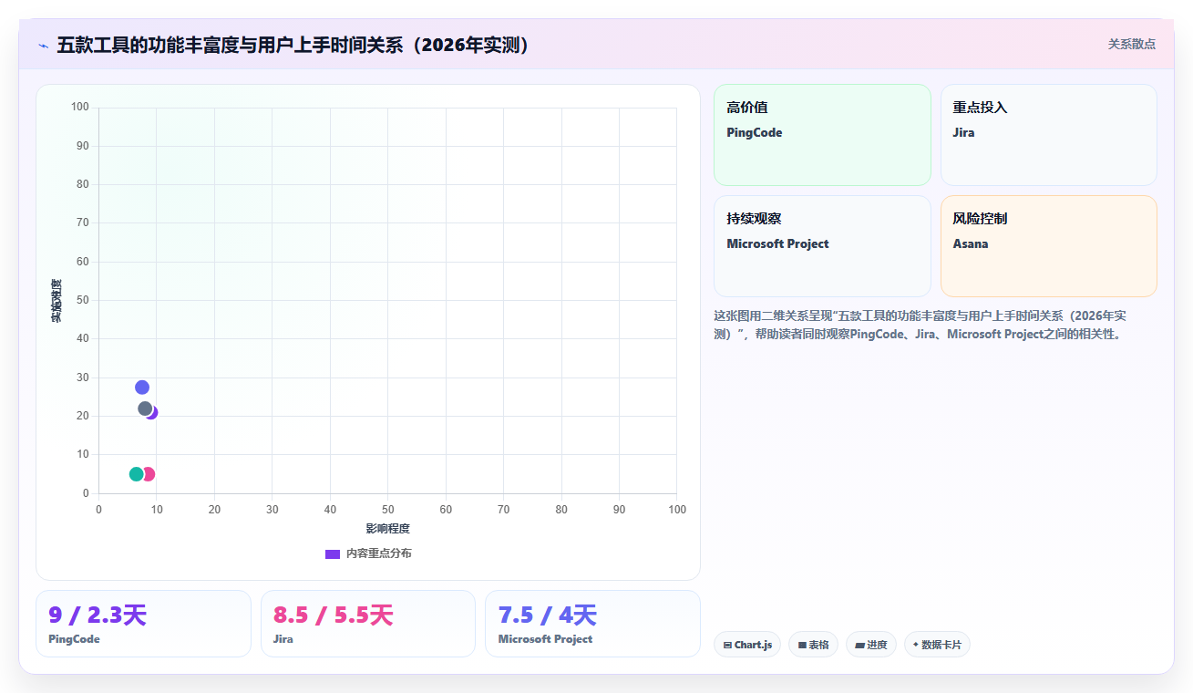Image resolution: width=1193 pixels, height=693 pixels.
Task: Click the y-axis tick value 30
Action: click(82, 378)
